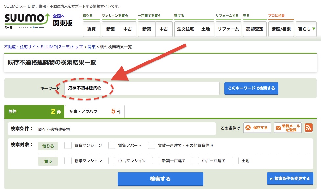Tick the 土地 checkbox
The image size is (321, 193).
tap(235, 161)
